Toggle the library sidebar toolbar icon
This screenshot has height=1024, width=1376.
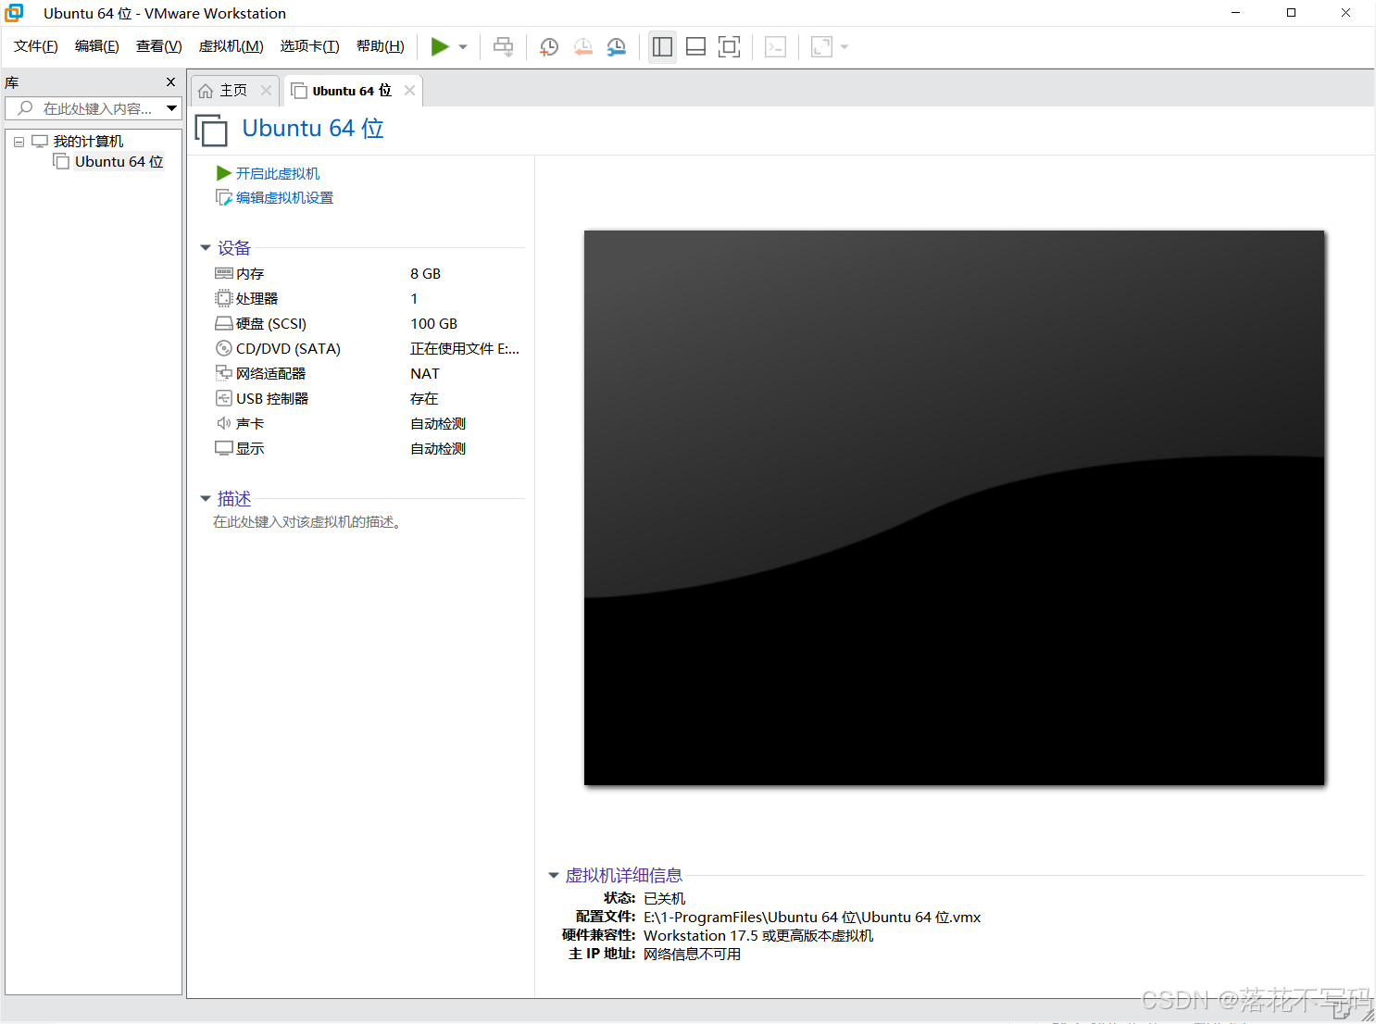[x=662, y=46]
